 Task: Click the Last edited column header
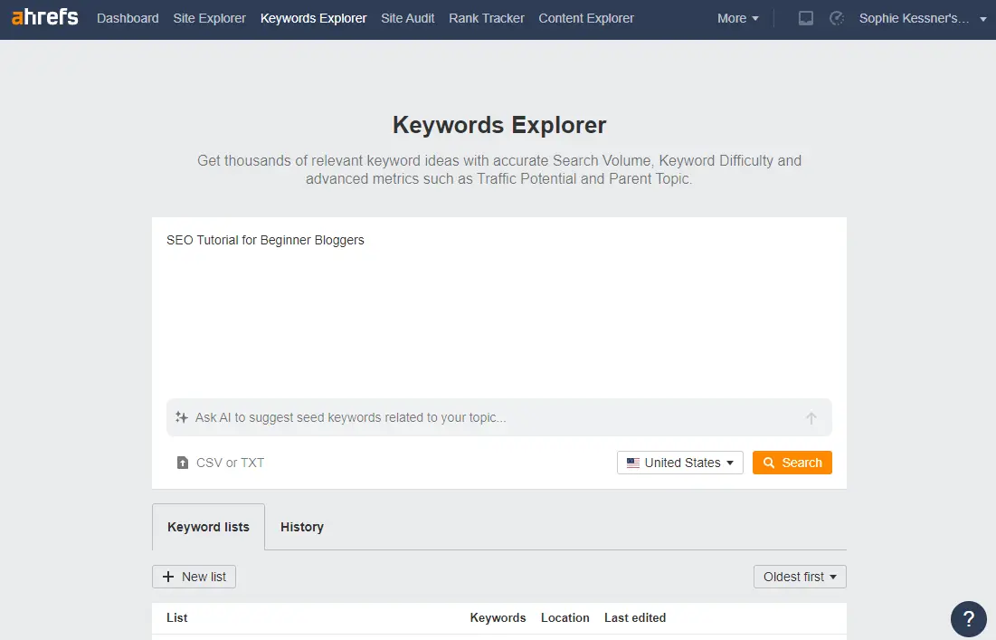634,617
